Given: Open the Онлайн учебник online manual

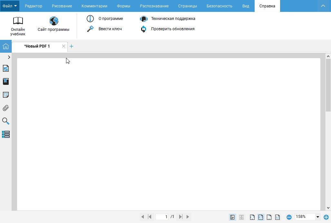Looking at the screenshot, I should click(x=18, y=26).
